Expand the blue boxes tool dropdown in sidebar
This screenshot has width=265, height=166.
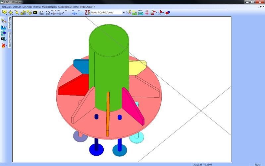7,33
